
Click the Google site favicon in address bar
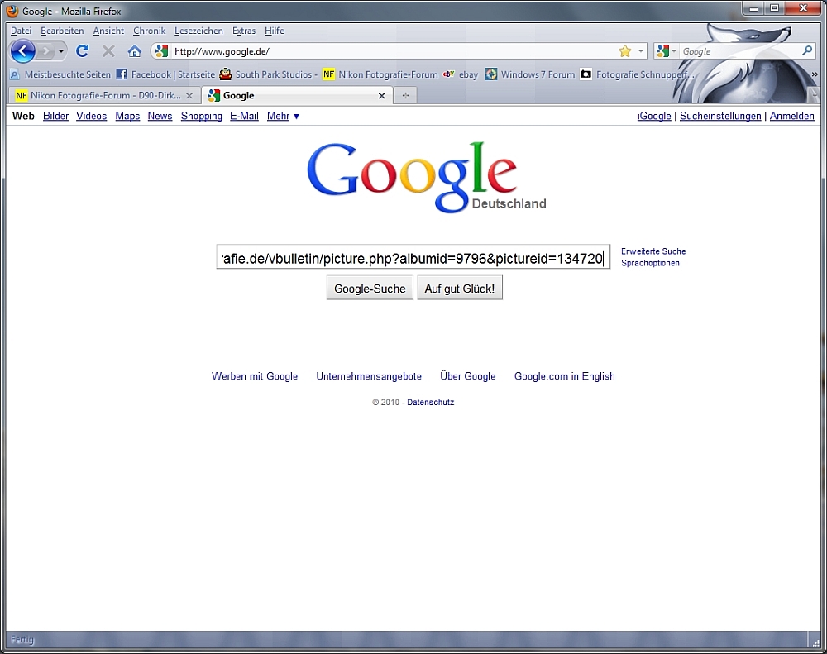pyautogui.click(x=161, y=51)
